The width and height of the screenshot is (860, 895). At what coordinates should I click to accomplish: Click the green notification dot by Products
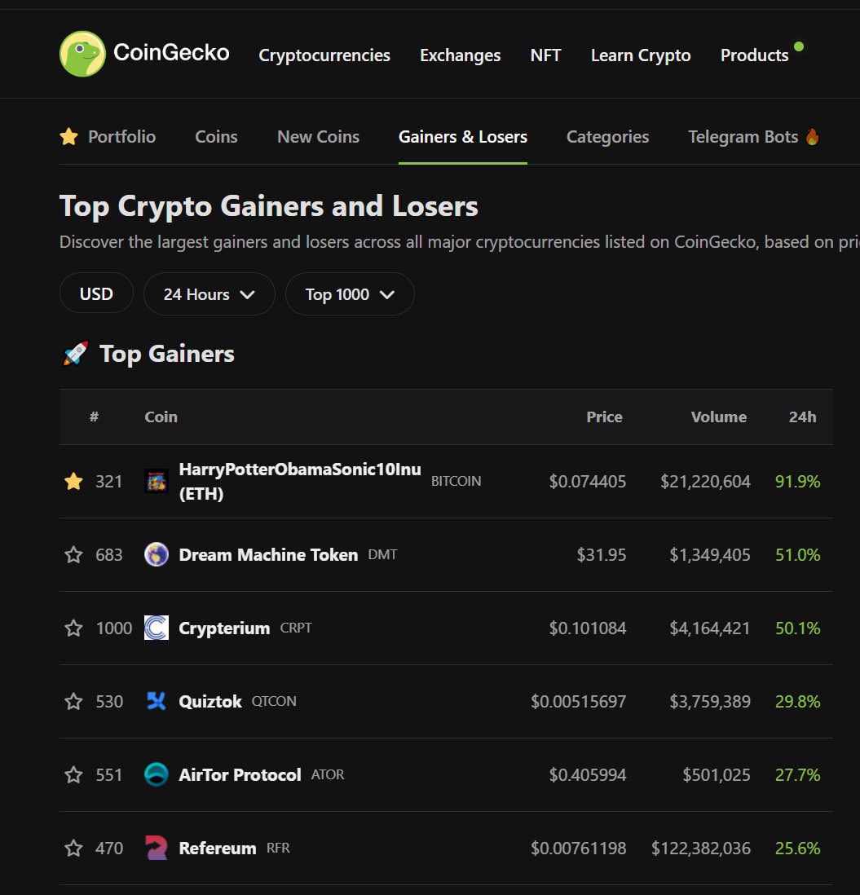[x=799, y=46]
